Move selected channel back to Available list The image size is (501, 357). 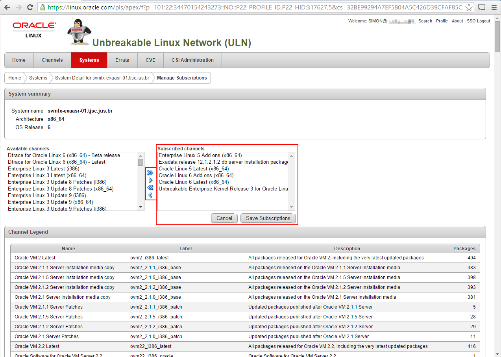click(x=150, y=195)
